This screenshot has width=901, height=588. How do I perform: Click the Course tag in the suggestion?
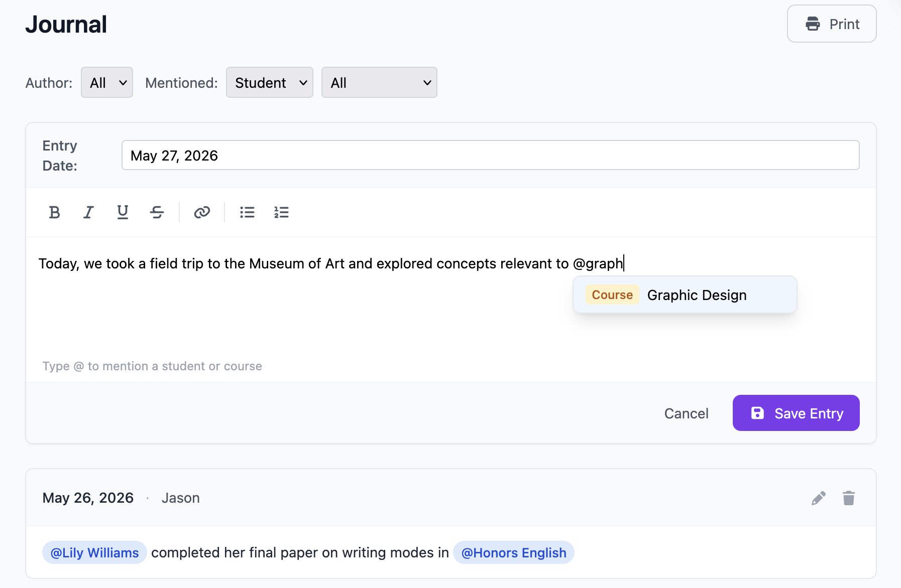612,295
